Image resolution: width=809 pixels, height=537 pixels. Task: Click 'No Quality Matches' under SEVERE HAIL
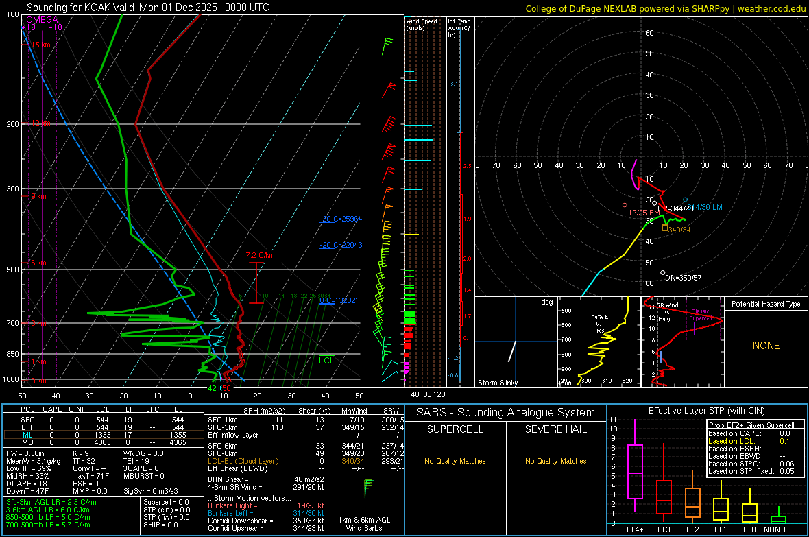[555, 461]
